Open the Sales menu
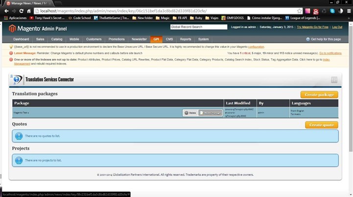353x197 pixels. (40, 39)
